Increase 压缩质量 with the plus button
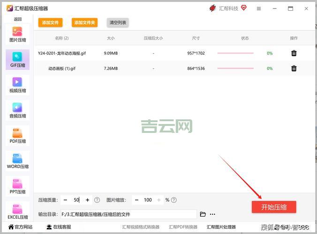The width and height of the screenshot is (317, 234). point(88,200)
